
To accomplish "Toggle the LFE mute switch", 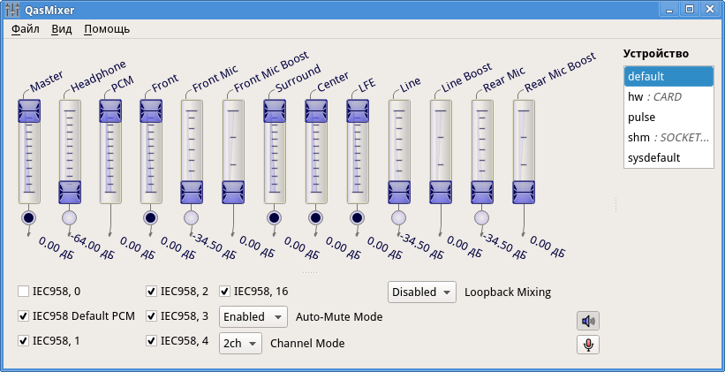I will point(357,218).
